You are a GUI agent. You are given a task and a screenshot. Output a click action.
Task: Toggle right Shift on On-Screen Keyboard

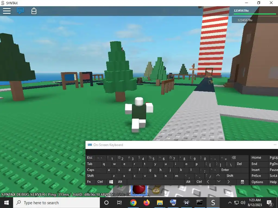pos(237,176)
